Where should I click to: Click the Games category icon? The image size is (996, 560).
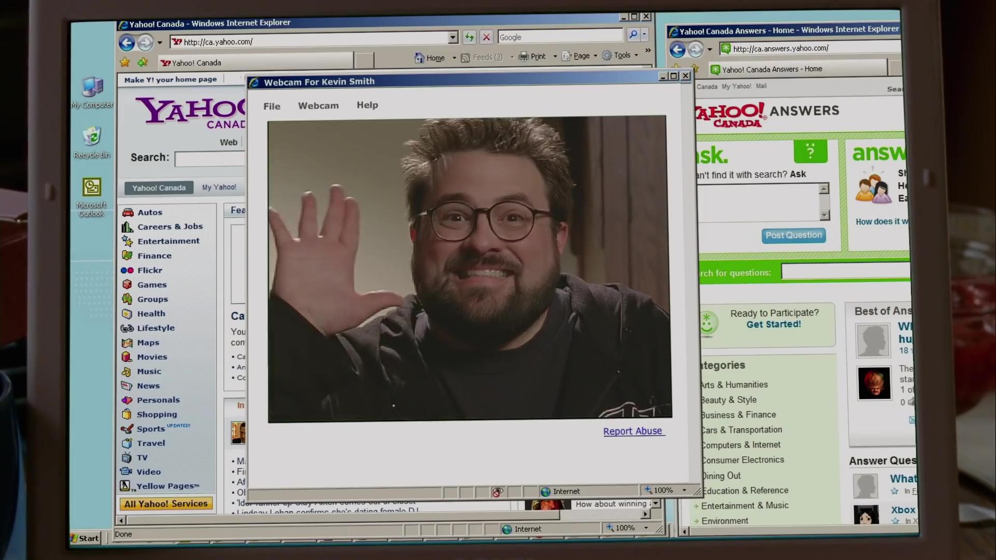click(127, 285)
